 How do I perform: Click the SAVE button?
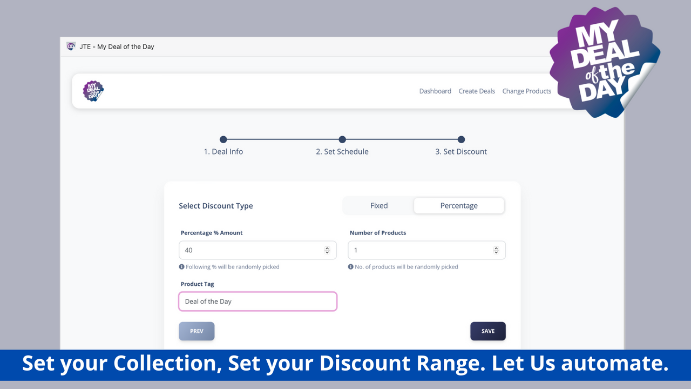click(488, 331)
